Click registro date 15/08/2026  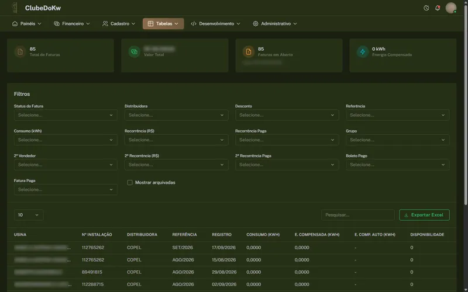[x=224, y=260]
